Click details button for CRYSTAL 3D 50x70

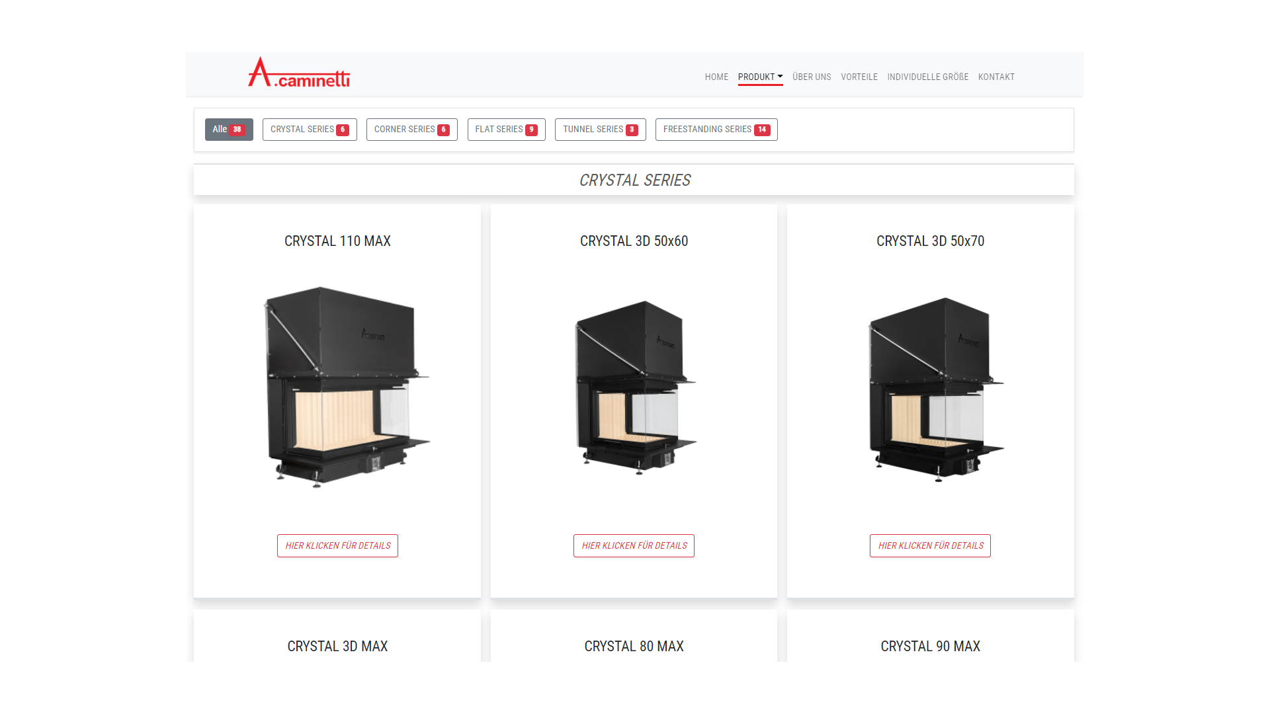click(930, 546)
